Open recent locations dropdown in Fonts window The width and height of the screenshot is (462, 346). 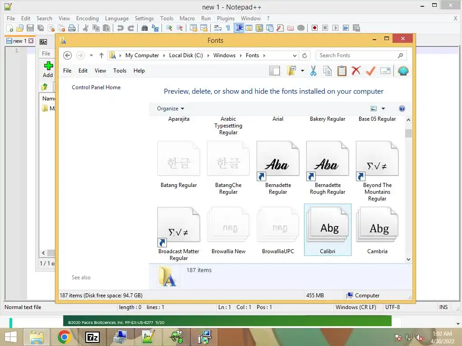tap(91, 55)
